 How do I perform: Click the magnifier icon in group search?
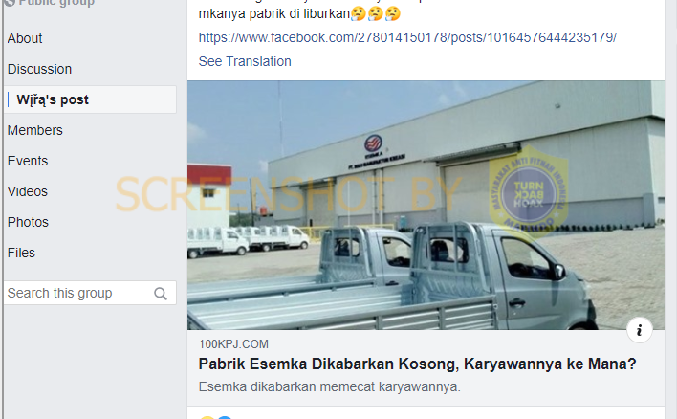[x=161, y=294]
